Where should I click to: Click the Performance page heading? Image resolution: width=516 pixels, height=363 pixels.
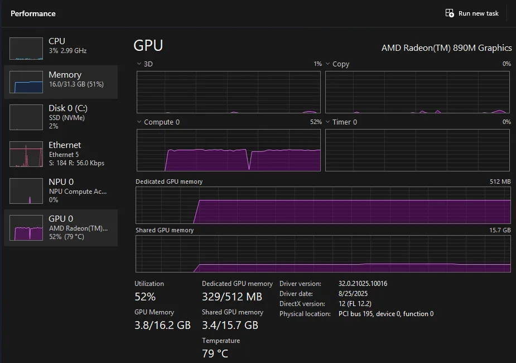tap(33, 13)
